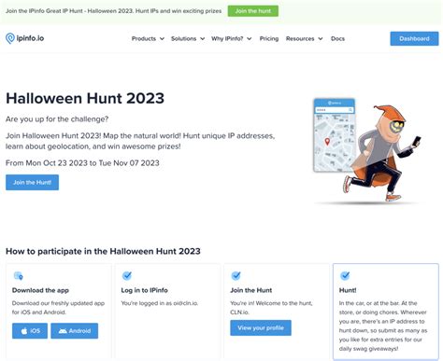Open the Docs menu item
This screenshot has height=361, width=443.
click(337, 38)
